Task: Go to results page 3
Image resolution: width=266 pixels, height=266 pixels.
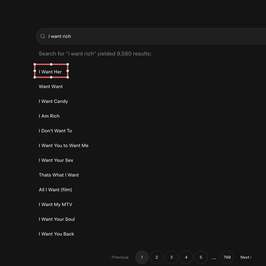Action: pyautogui.click(x=171, y=257)
